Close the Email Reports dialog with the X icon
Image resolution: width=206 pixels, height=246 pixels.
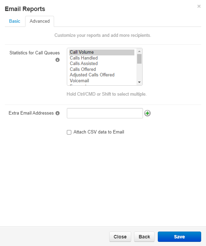199,6
